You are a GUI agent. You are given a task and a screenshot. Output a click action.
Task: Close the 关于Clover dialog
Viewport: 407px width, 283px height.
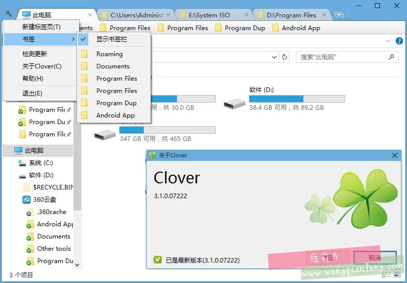pos(395,155)
